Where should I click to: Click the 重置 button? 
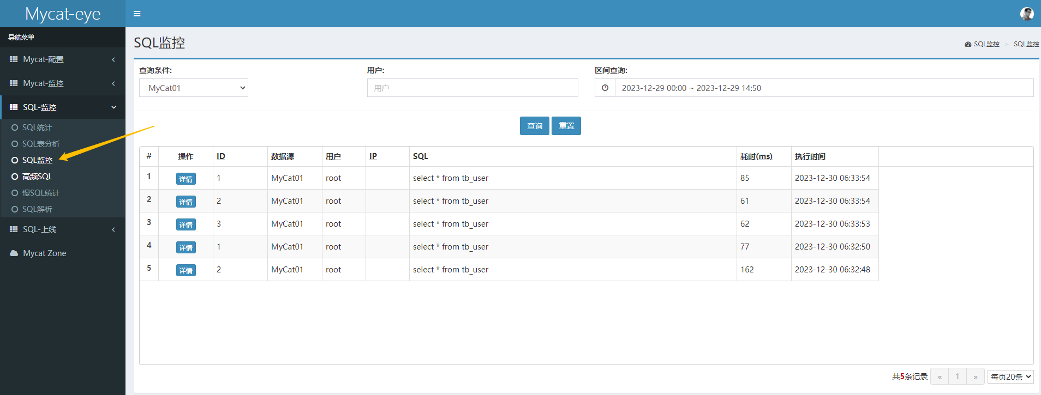click(566, 126)
